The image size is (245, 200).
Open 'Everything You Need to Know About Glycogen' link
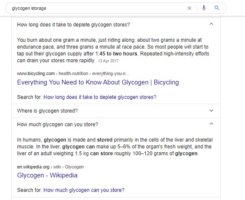point(98,82)
